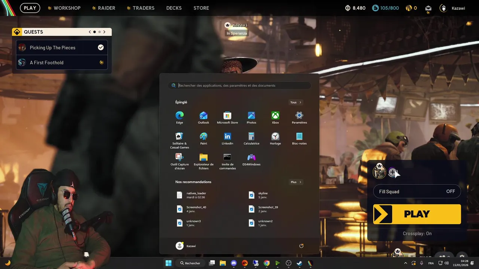
Task: Open Calculatrice app
Action: click(251, 138)
